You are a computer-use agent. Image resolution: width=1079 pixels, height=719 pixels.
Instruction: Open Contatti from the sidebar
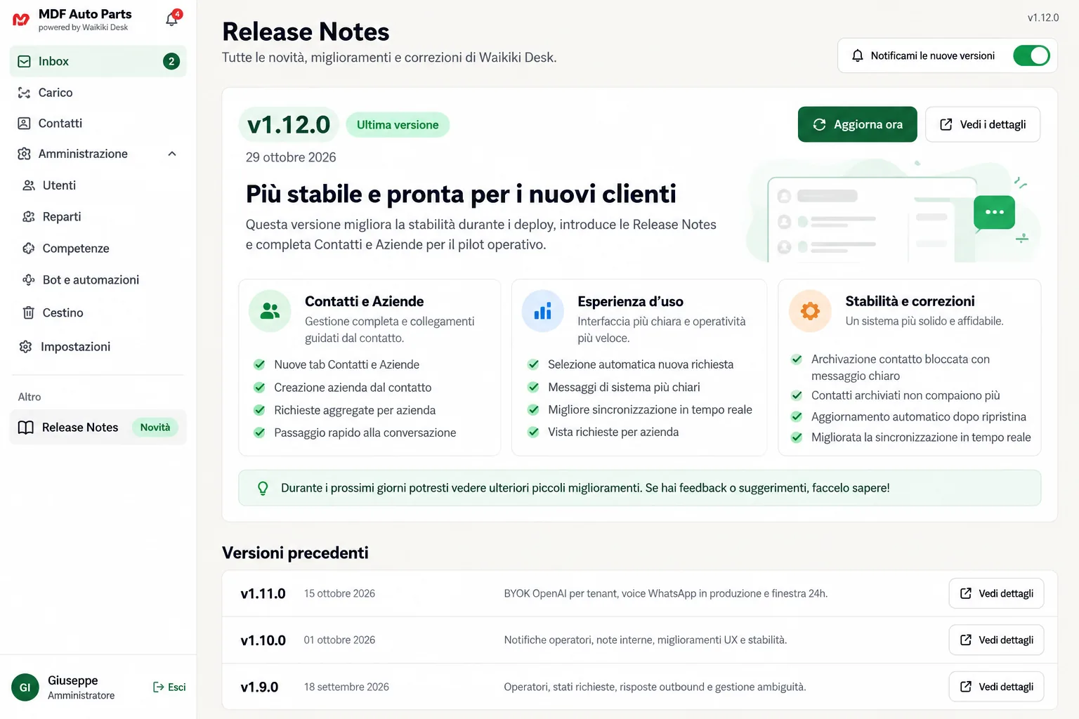(98, 124)
